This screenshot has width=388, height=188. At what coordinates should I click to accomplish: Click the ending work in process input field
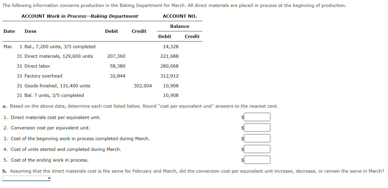coord(257,160)
